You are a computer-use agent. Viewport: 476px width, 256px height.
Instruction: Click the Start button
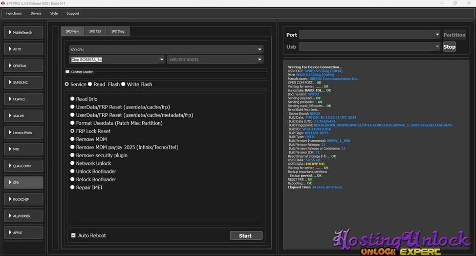click(246, 236)
